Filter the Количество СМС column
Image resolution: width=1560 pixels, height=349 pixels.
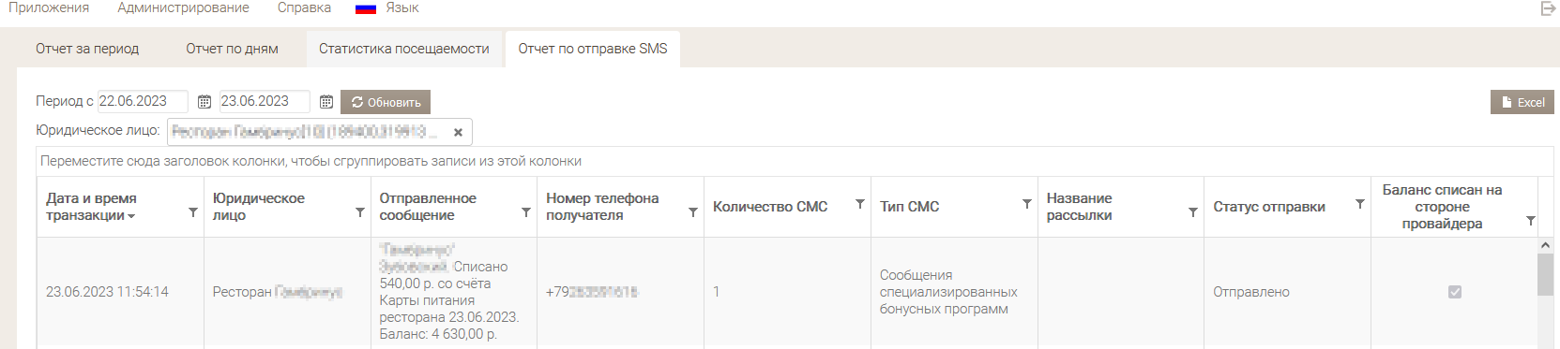point(860,204)
